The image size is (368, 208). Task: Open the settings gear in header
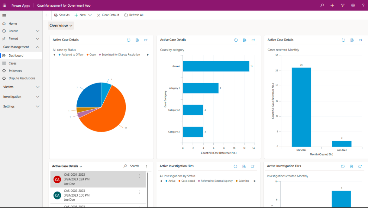353,5
